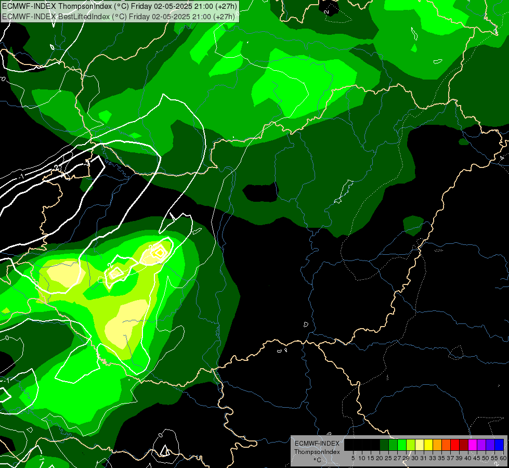Click the legend tick label 39

(x=459, y=458)
